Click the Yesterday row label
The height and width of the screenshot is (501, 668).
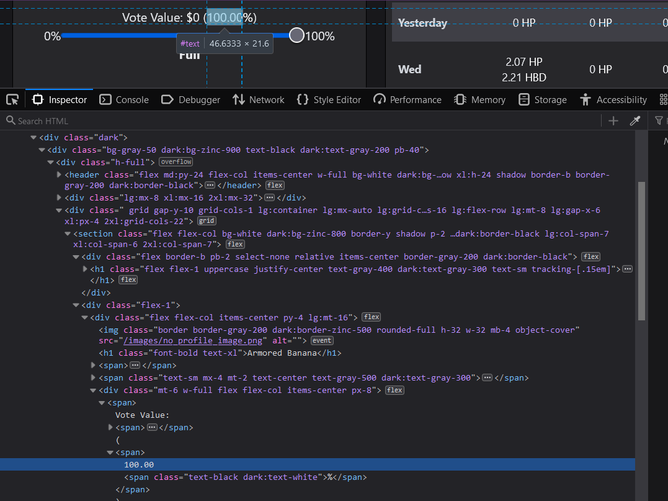point(422,23)
